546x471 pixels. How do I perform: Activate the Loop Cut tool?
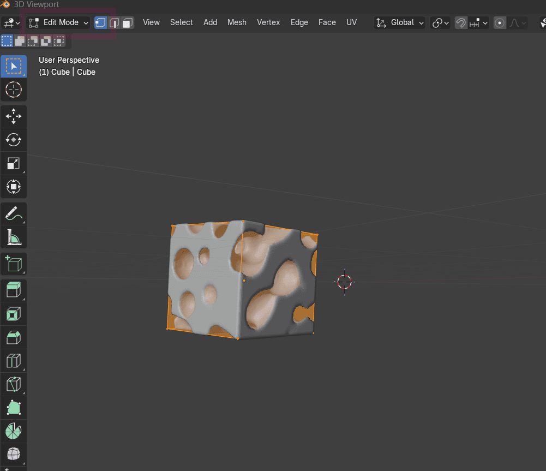pyautogui.click(x=14, y=361)
